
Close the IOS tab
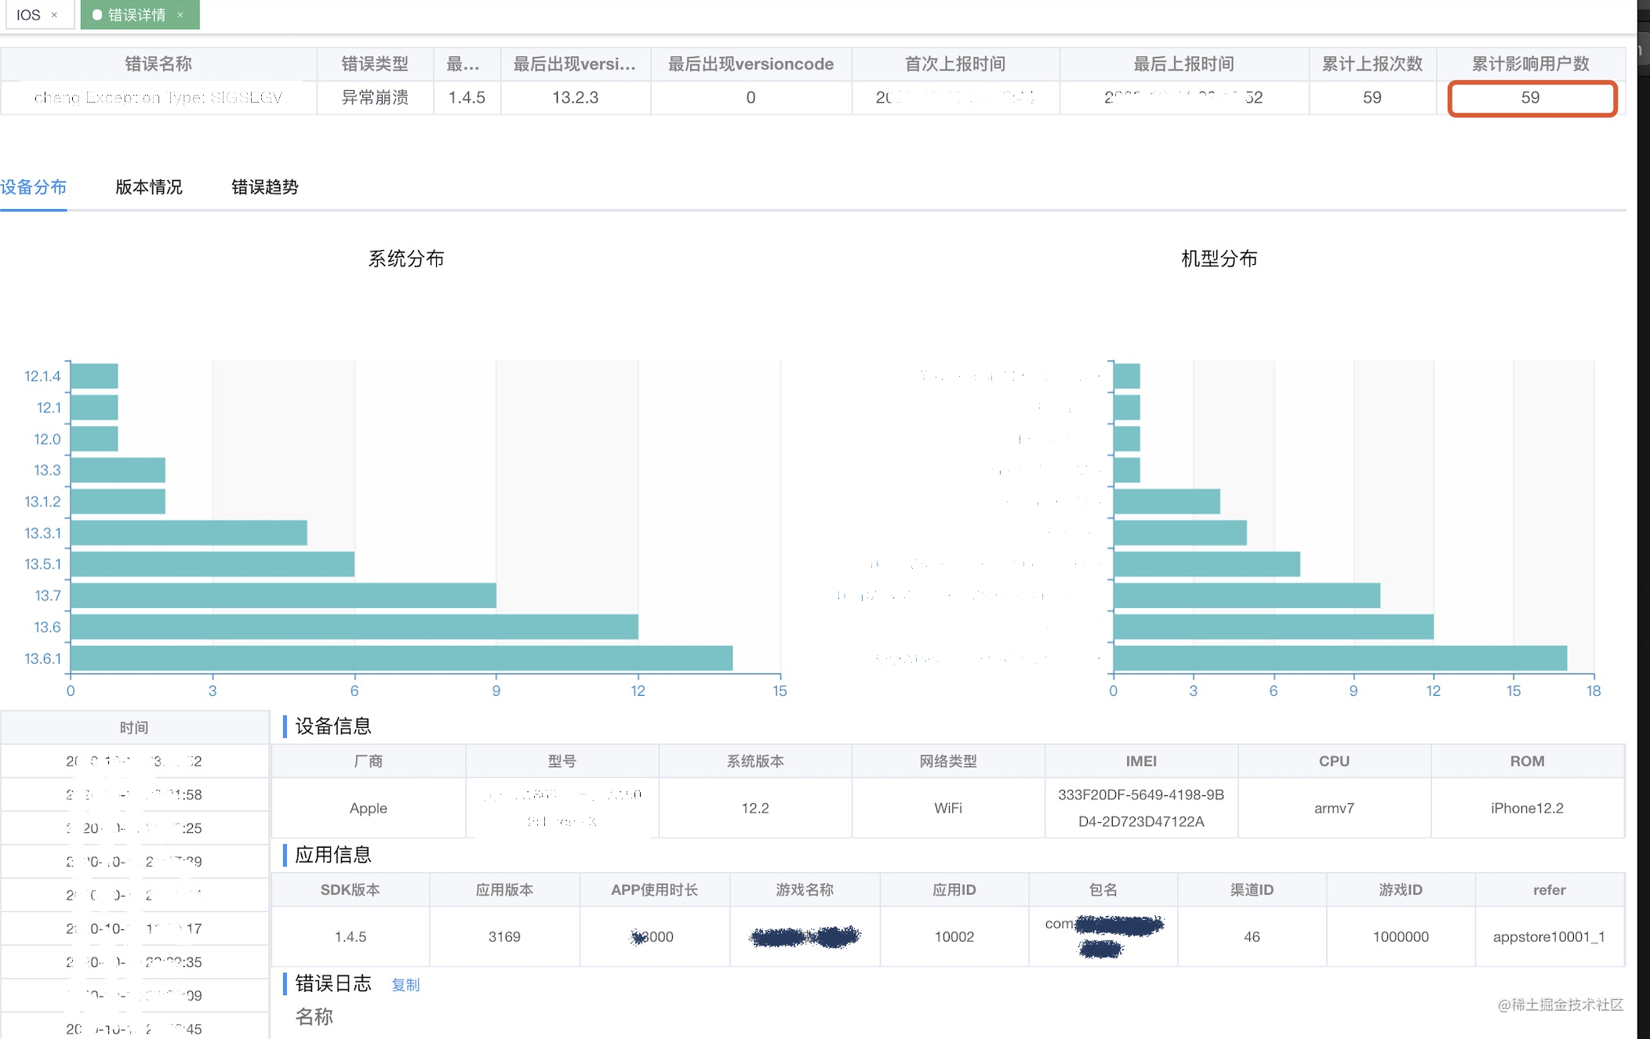(54, 14)
